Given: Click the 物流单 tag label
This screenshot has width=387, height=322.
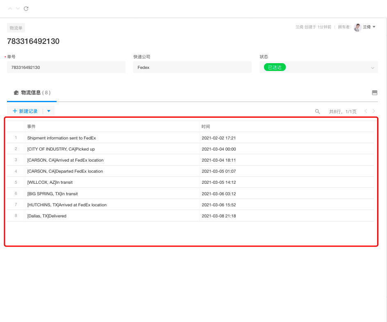Looking at the screenshot, I should coord(16,28).
